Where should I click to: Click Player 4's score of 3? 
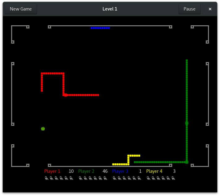tap(174, 171)
